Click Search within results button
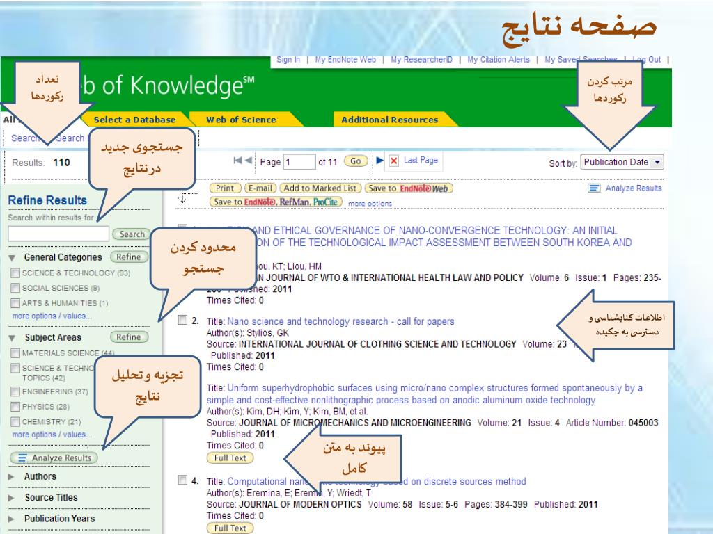Image resolution: width=713 pixels, height=534 pixels. (132, 234)
